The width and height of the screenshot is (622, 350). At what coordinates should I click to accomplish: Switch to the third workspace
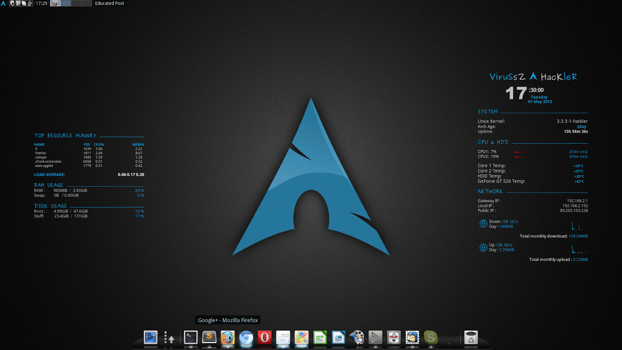point(76,3)
